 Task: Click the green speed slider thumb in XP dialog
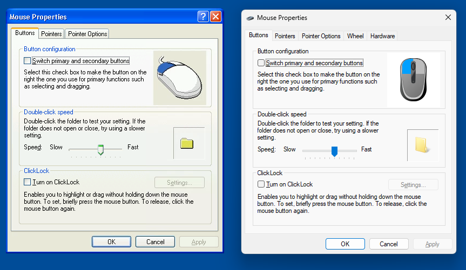pyautogui.click(x=100, y=149)
